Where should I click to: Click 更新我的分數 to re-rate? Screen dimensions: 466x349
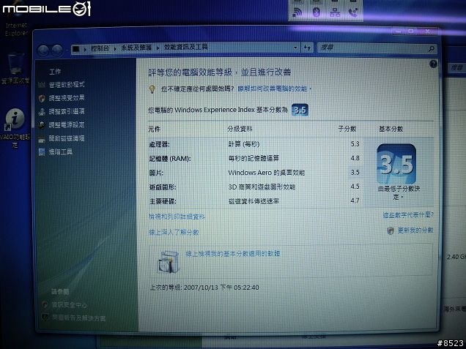[415, 230]
